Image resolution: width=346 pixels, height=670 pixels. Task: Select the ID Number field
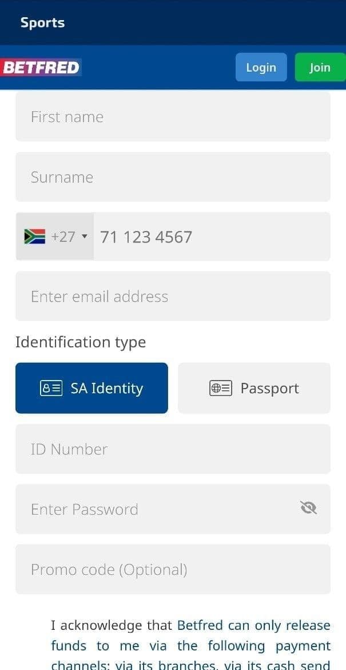point(172,449)
